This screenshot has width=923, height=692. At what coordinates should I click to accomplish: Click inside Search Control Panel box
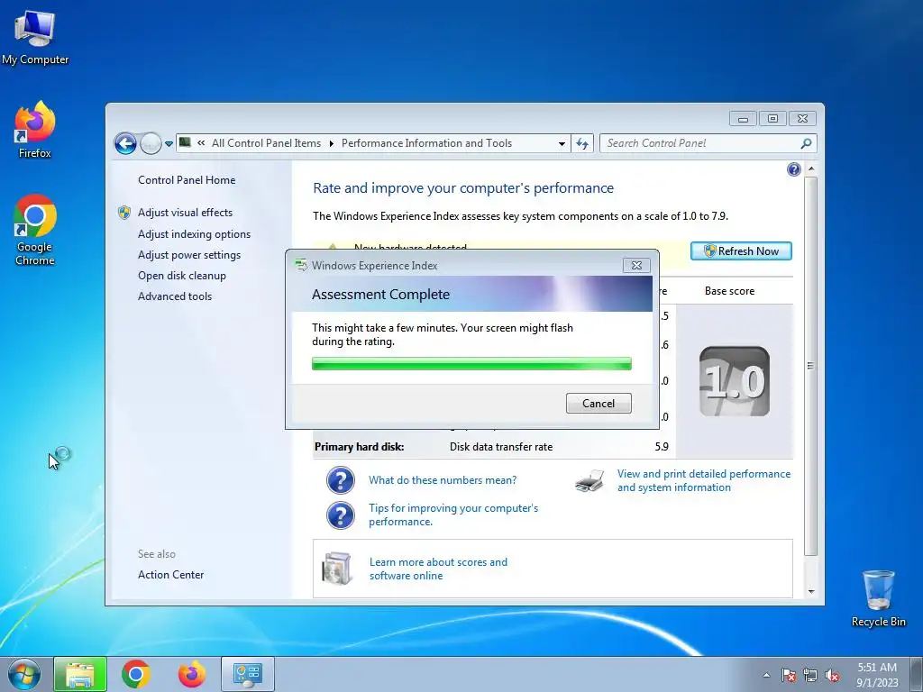tap(700, 143)
